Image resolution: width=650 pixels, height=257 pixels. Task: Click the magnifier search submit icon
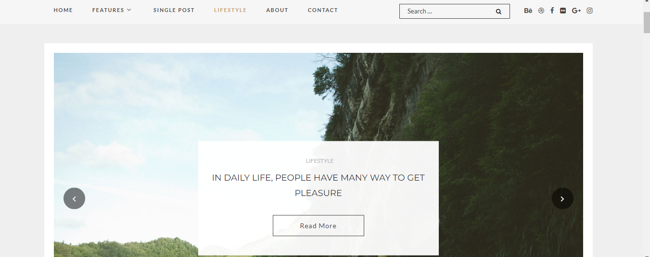498,12
